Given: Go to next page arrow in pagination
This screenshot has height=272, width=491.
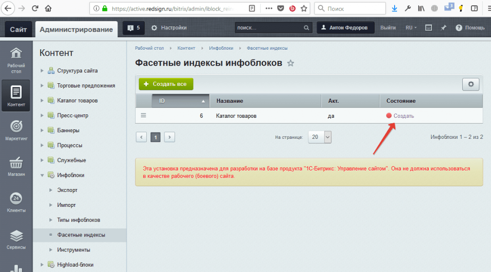Looking at the screenshot, I should 169,137.
